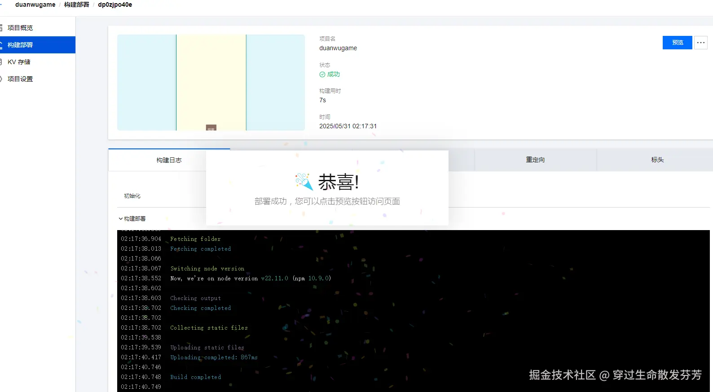Screen dimensions: 713x392
Task: Click the node version v22.11.0 log line
Action: (x=251, y=279)
